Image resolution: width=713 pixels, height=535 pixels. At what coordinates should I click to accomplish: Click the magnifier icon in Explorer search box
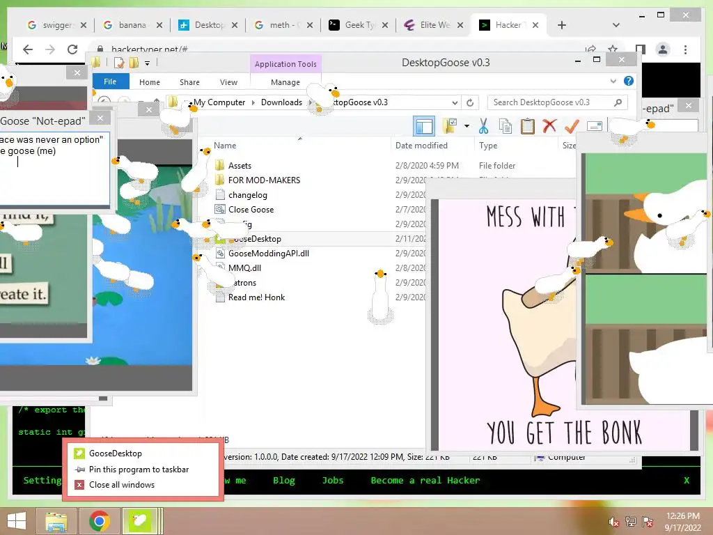tap(618, 102)
